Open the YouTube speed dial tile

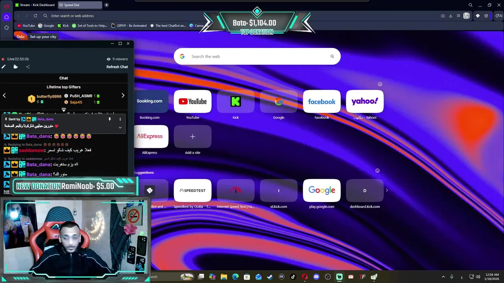193,101
